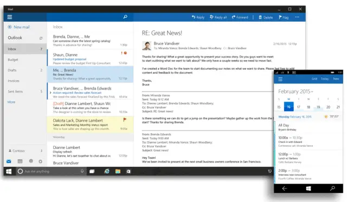Click the Mail envelope icon in sidebar
Viewport: 347px width, 202px height.
[x=9, y=161]
